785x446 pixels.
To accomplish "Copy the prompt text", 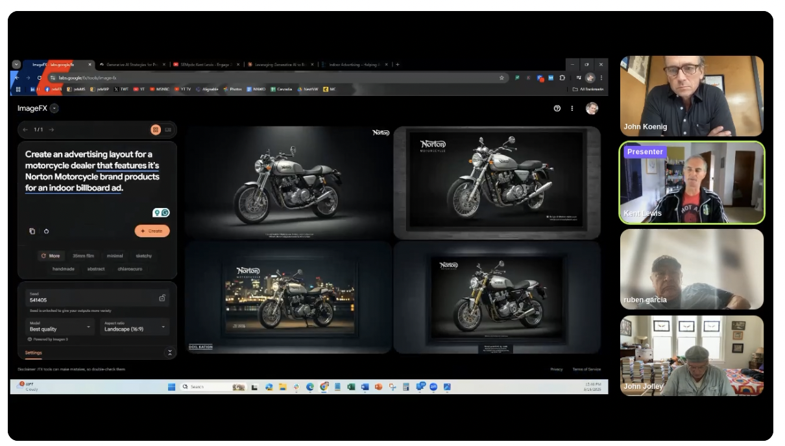I will coord(32,231).
